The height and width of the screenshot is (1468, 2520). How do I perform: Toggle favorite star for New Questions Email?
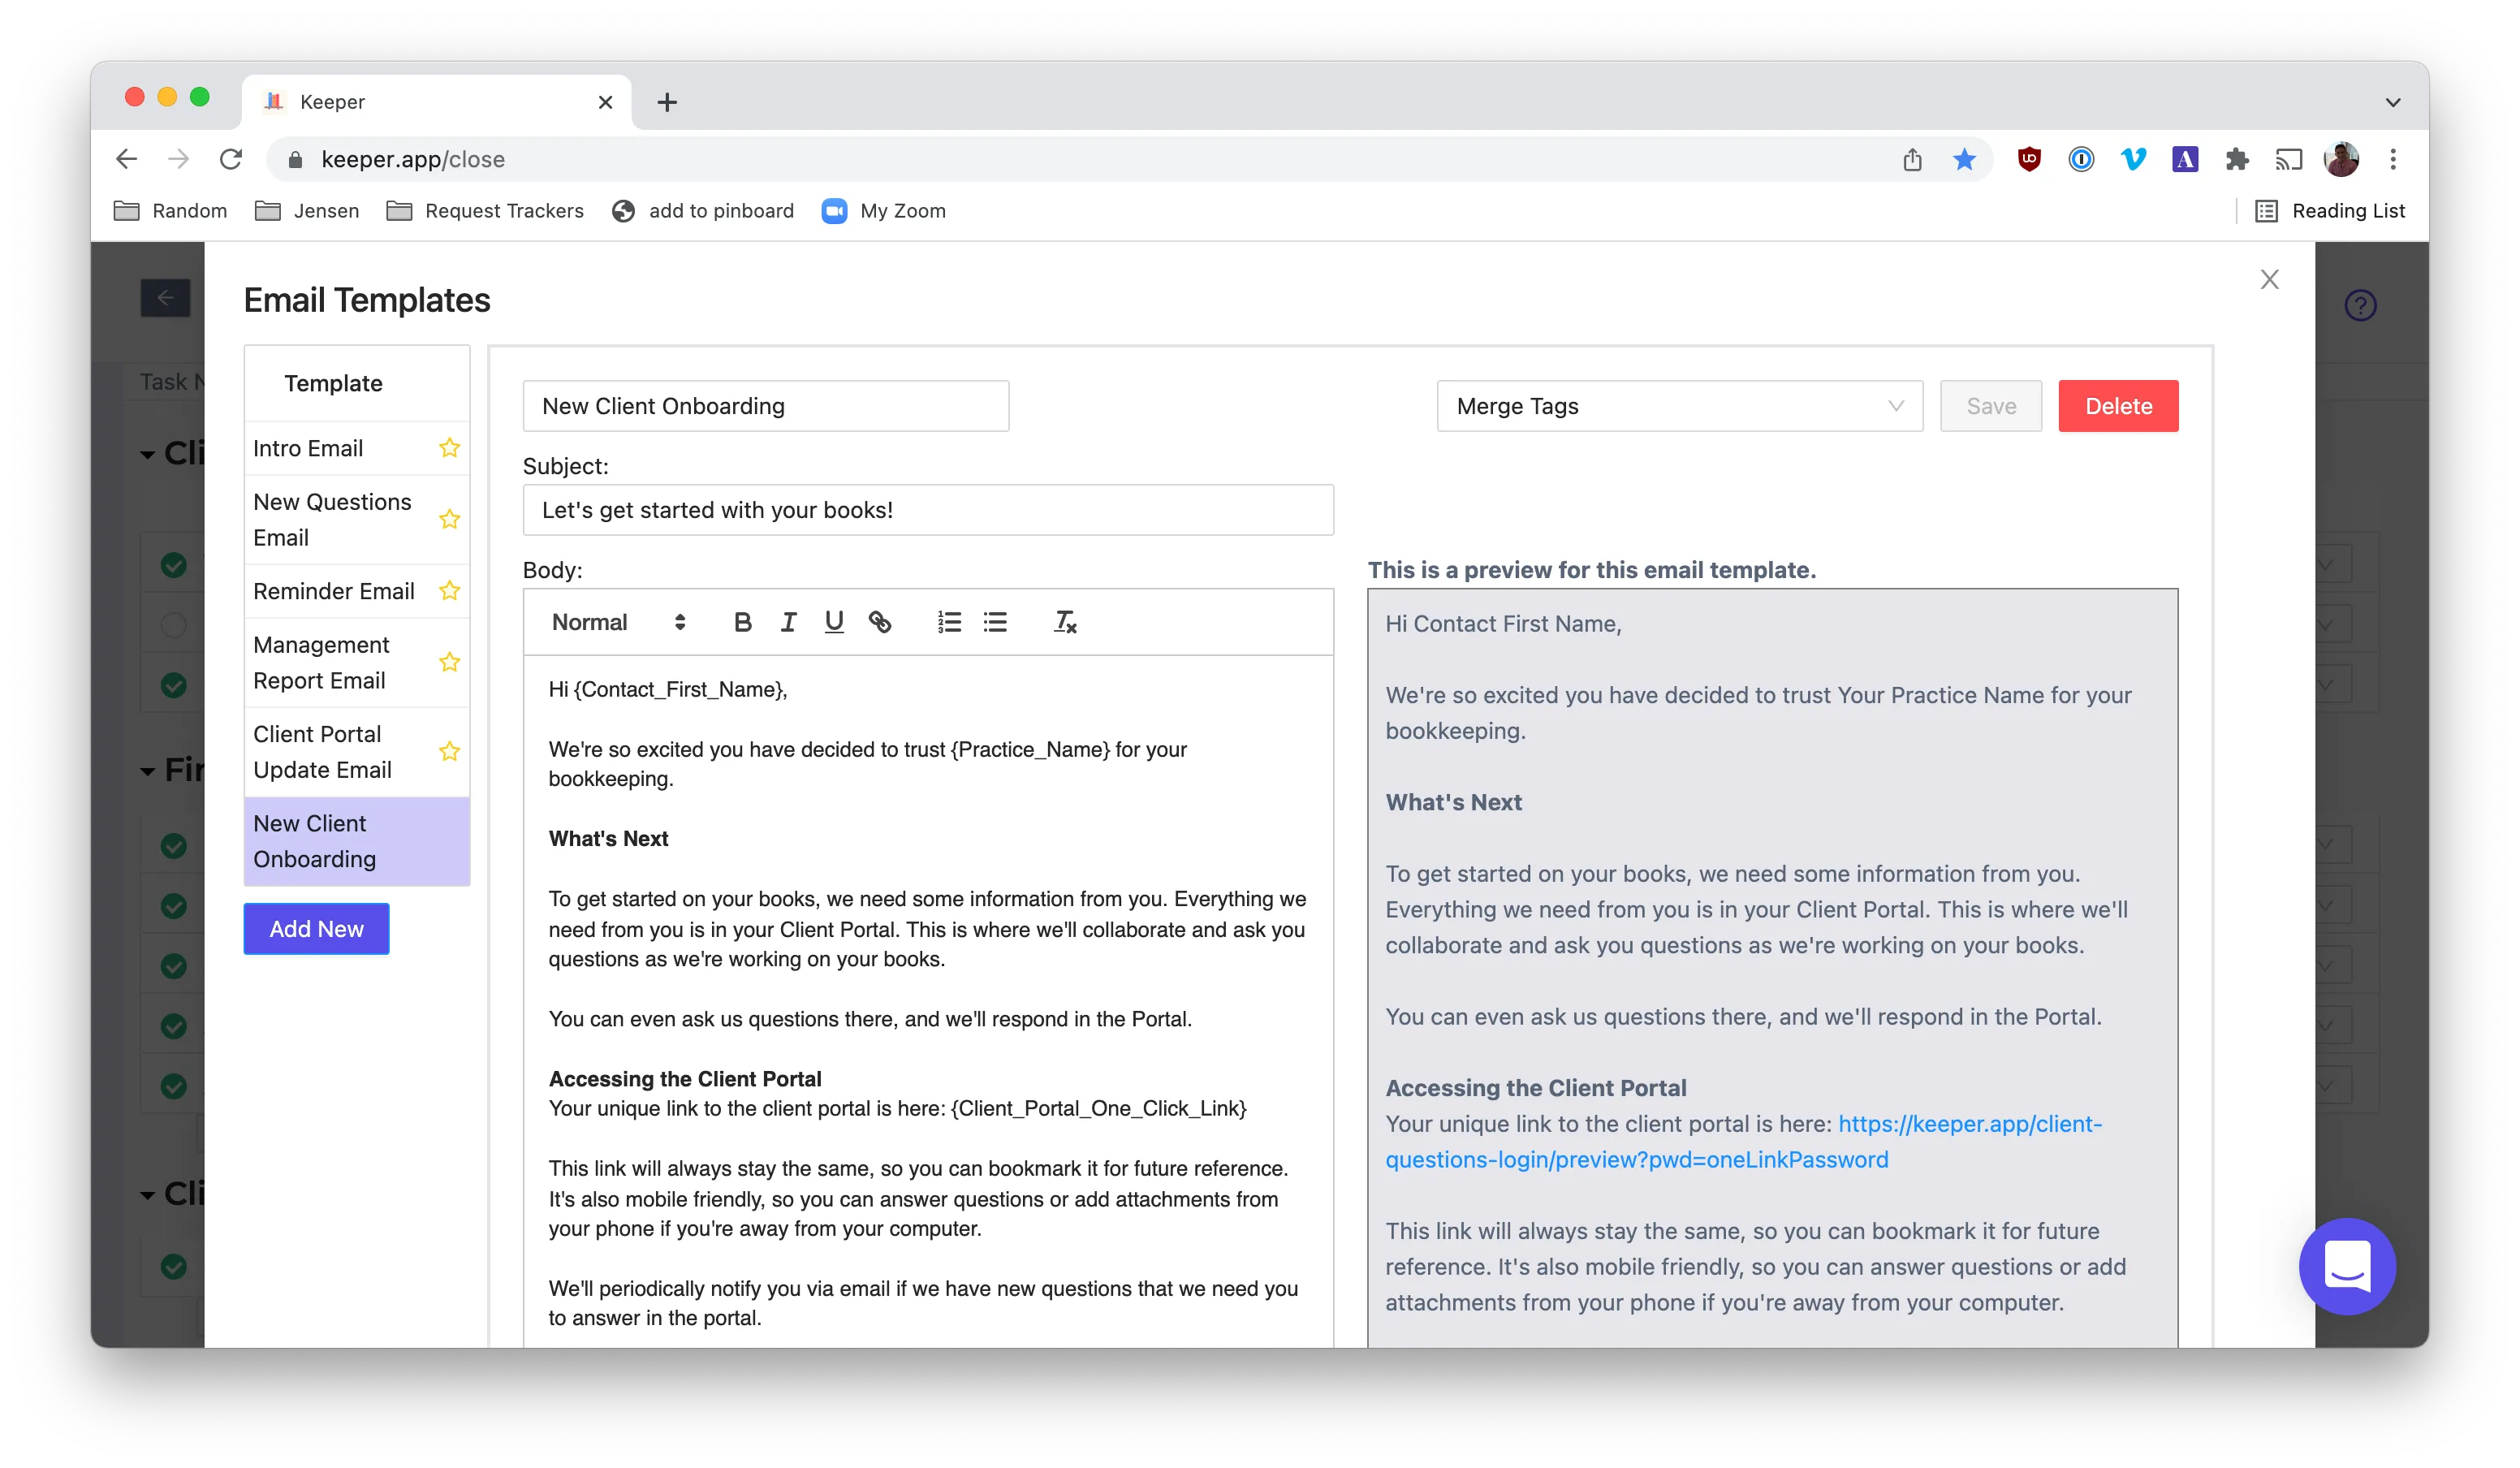point(450,519)
